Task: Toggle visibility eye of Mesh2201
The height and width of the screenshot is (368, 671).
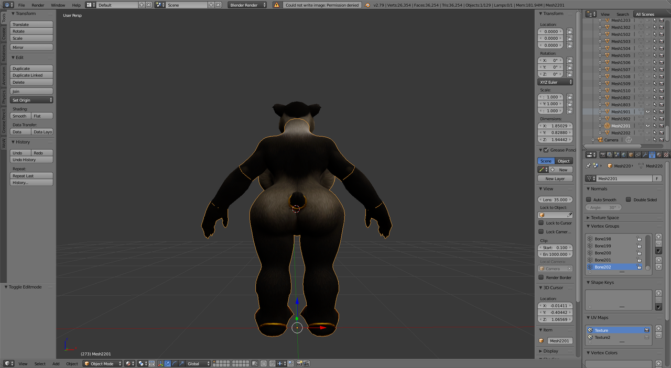Action: 647,126
